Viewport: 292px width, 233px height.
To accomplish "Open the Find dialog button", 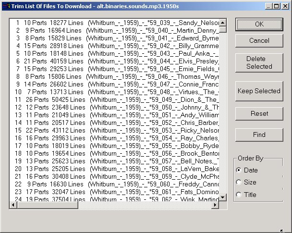I will click(259, 135).
